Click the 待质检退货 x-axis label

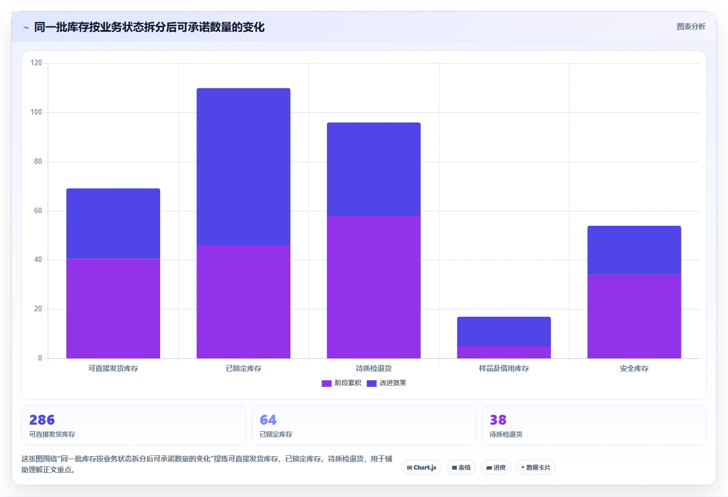[x=374, y=369]
